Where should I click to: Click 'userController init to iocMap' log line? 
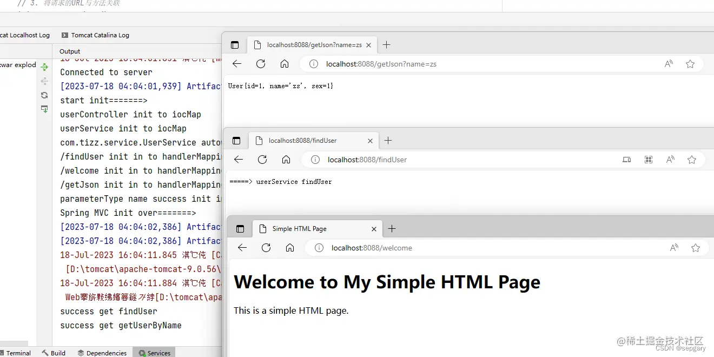[130, 114]
